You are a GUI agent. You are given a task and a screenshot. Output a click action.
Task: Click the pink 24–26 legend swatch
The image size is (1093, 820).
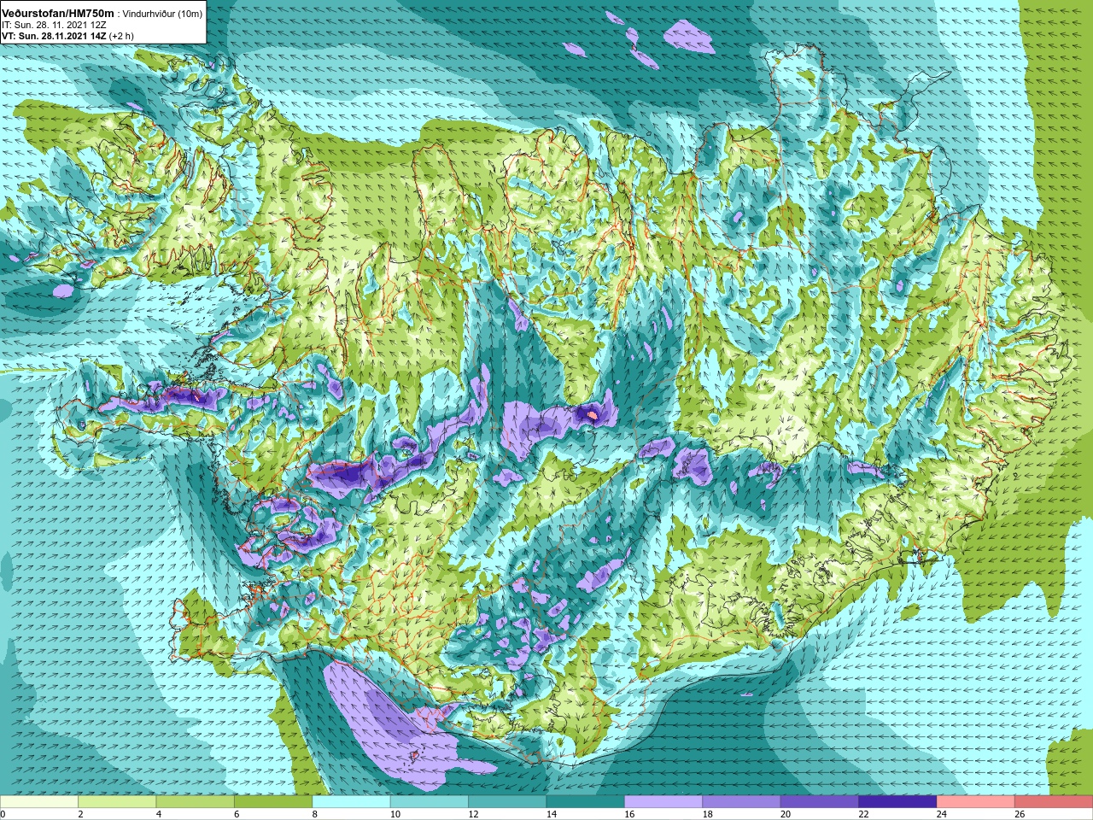(x=976, y=802)
